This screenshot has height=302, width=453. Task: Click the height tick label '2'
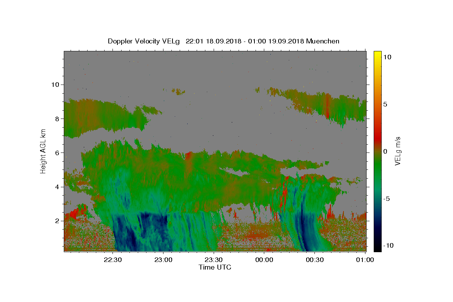58,221
